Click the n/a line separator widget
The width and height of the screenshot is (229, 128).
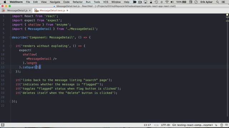click(x=156, y=125)
